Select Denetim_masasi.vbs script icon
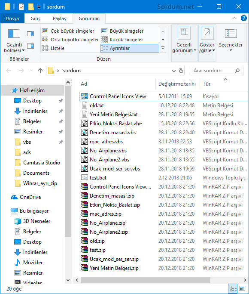The width and height of the screenshot is (249, 294). pos(85,132)
